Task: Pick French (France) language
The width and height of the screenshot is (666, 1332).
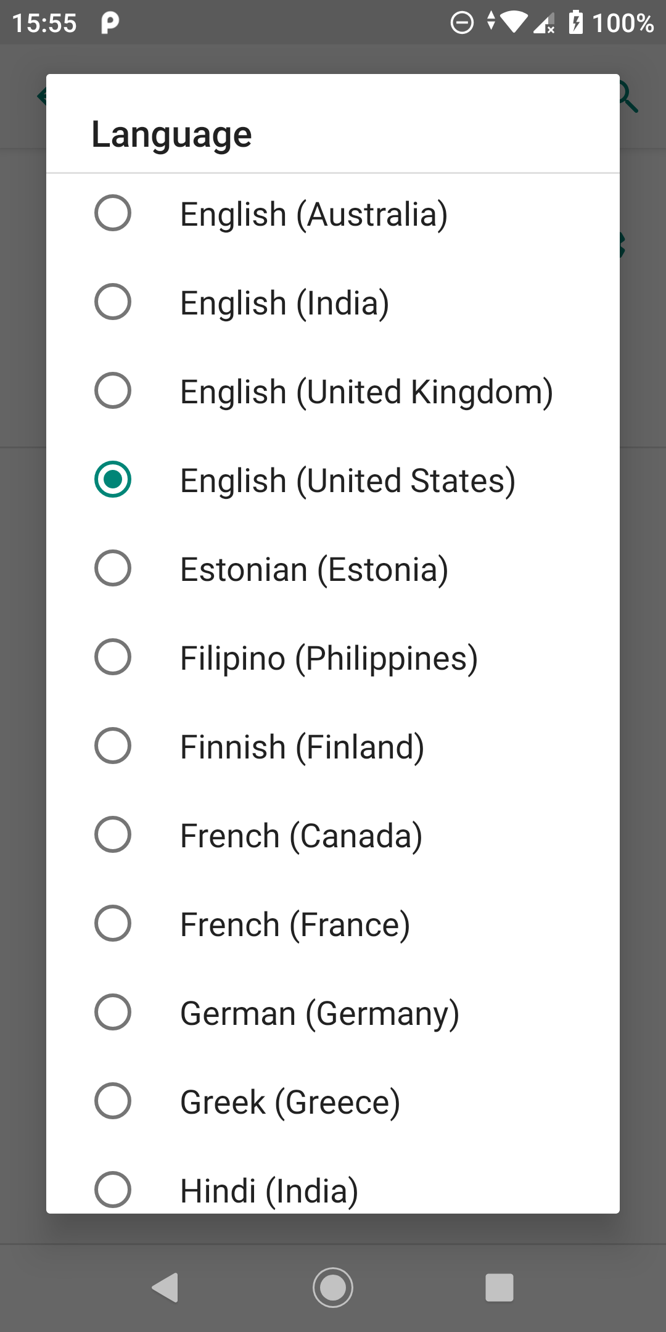Action: (113, 924)
